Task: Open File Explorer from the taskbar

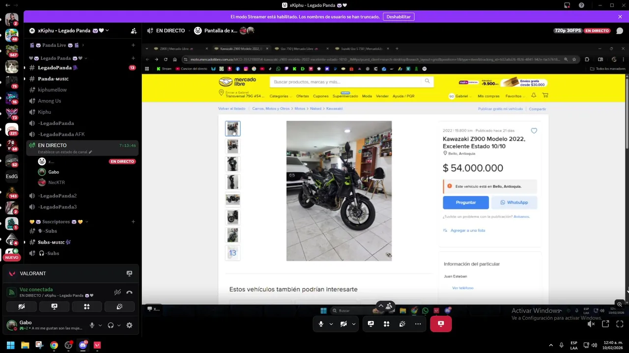Action: (x=25, y=345)
